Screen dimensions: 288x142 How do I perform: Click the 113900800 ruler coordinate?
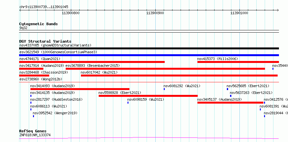(x=71, y=13)
